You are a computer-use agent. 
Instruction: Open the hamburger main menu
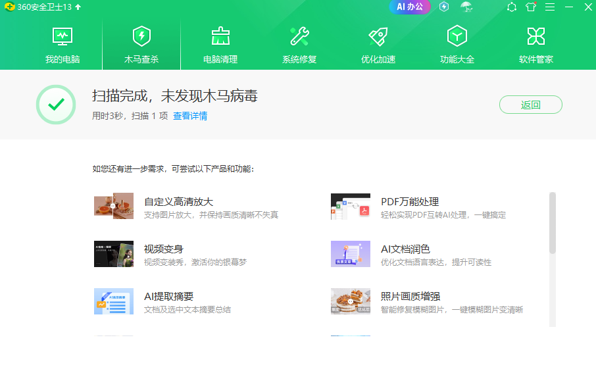pos(550,7)
